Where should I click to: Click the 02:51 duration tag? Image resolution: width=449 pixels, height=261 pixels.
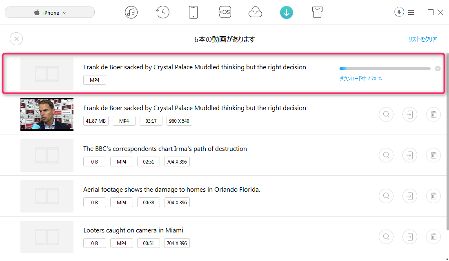[148, 161]
